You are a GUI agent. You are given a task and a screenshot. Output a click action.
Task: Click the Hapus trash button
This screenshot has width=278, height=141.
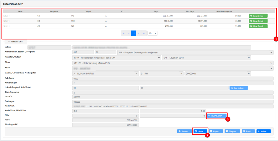tap(216, 131)
